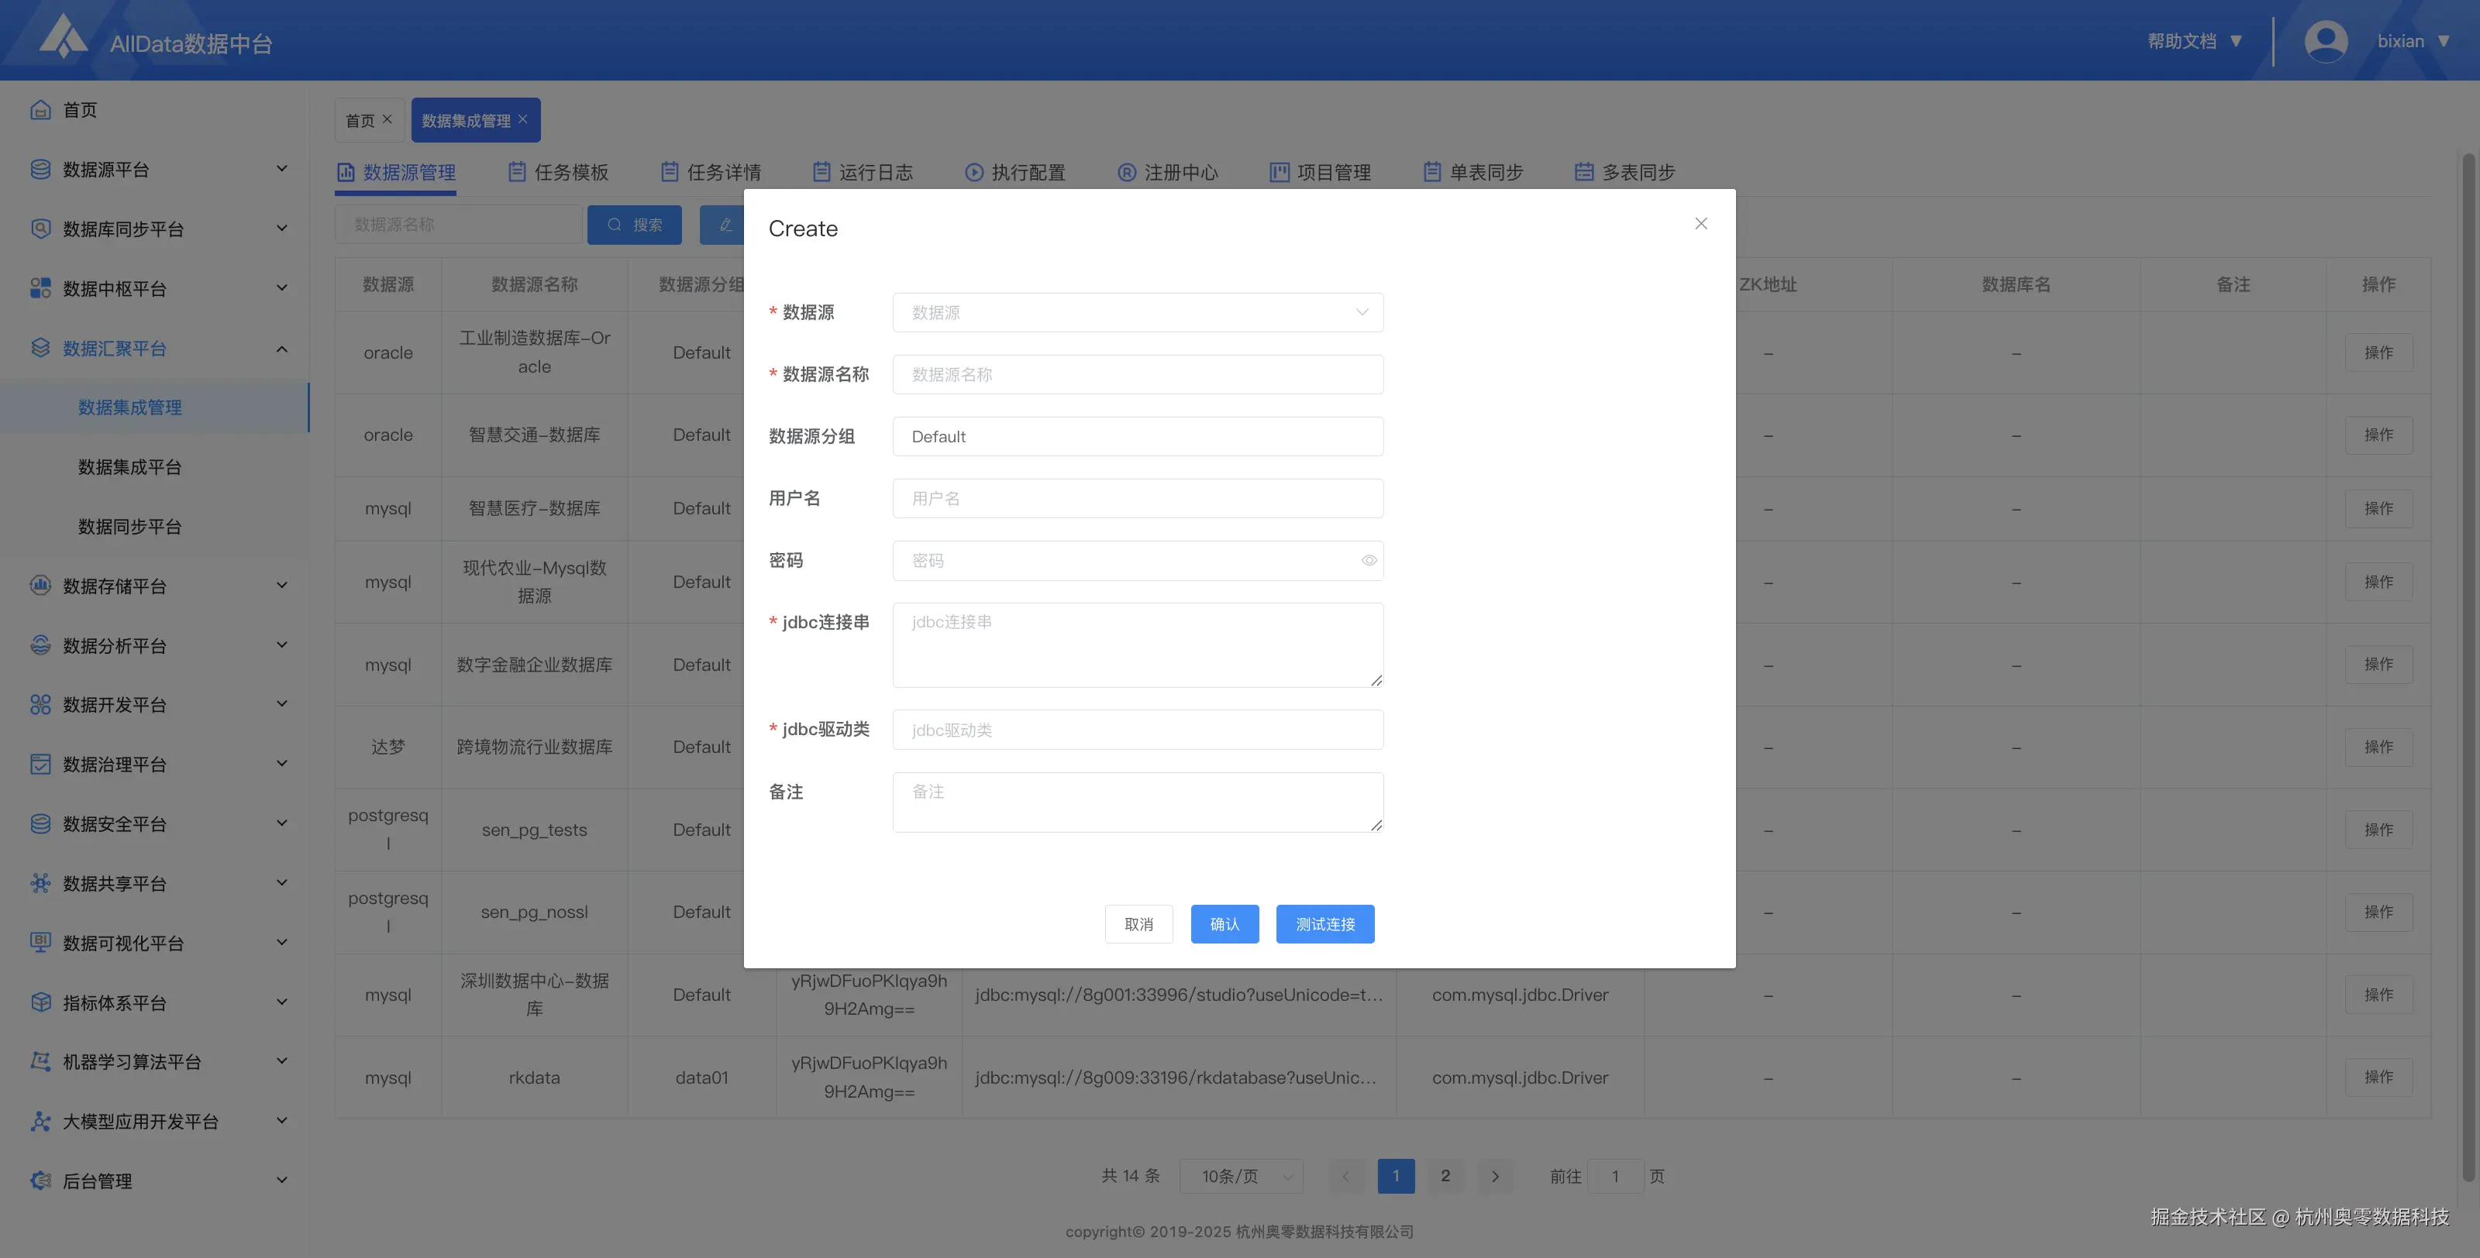The image size is (2480, 1258).
Task: Click the 备注 remarks input field
Action: pos(1137,802)
